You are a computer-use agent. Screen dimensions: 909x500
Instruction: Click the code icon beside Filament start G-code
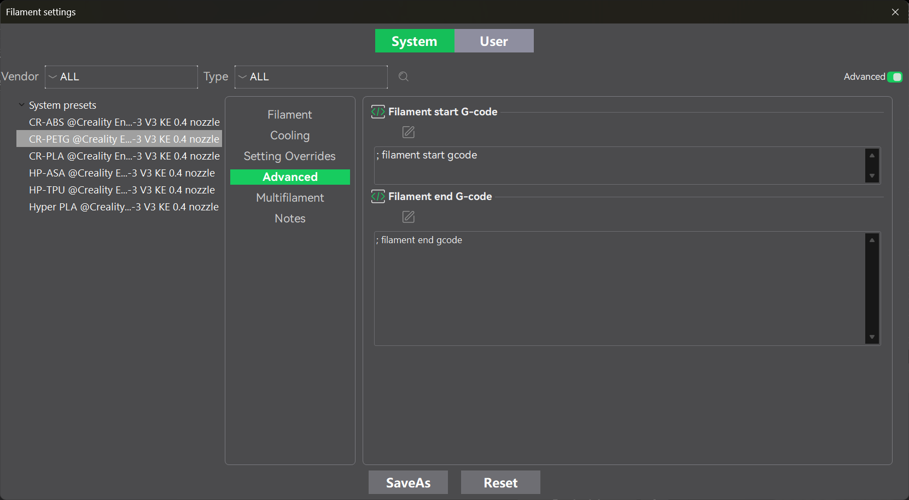coord(378,111)
